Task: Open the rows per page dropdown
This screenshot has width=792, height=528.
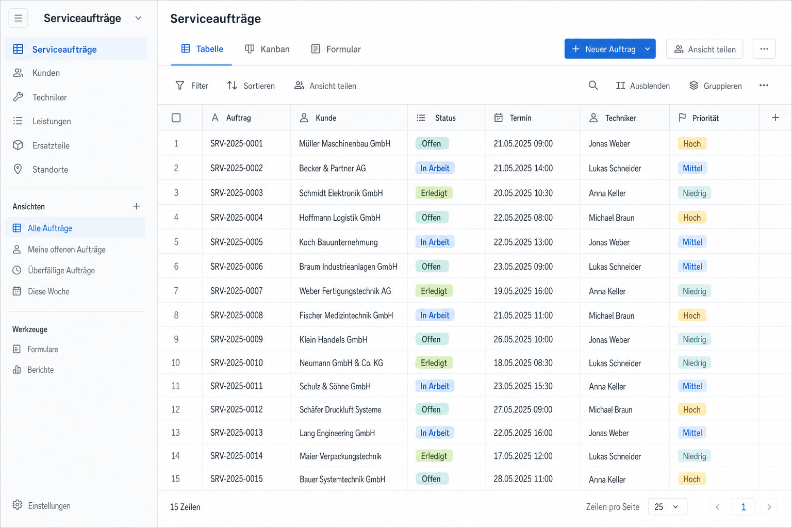Action: [667, 507]
